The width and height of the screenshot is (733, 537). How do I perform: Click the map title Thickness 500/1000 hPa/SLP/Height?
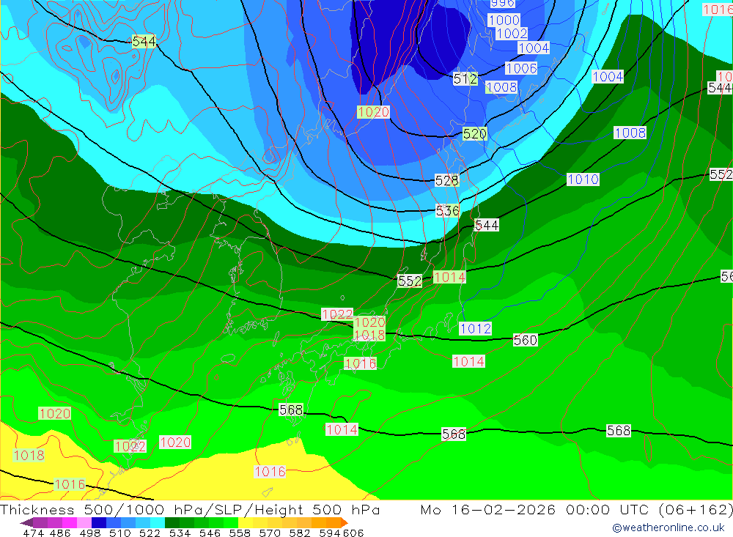(190, 510)
